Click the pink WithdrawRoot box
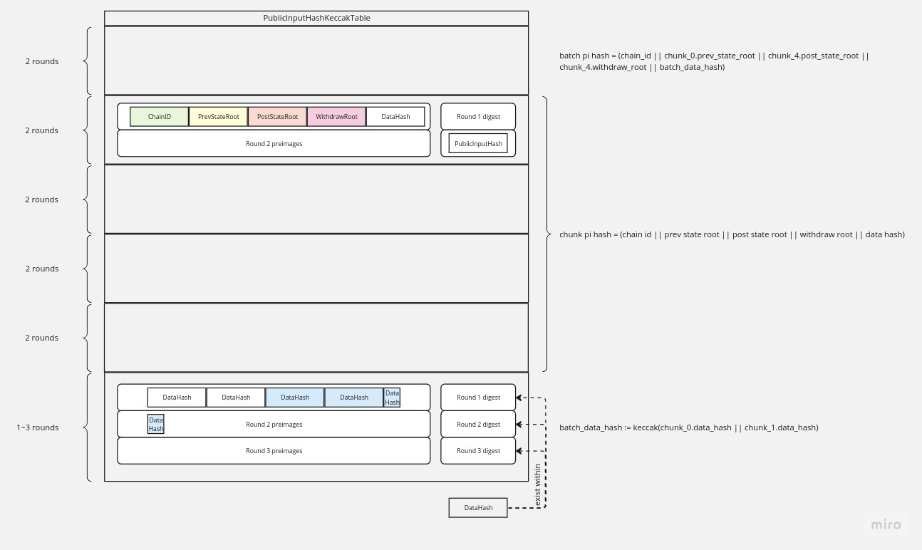 [336, 117]
